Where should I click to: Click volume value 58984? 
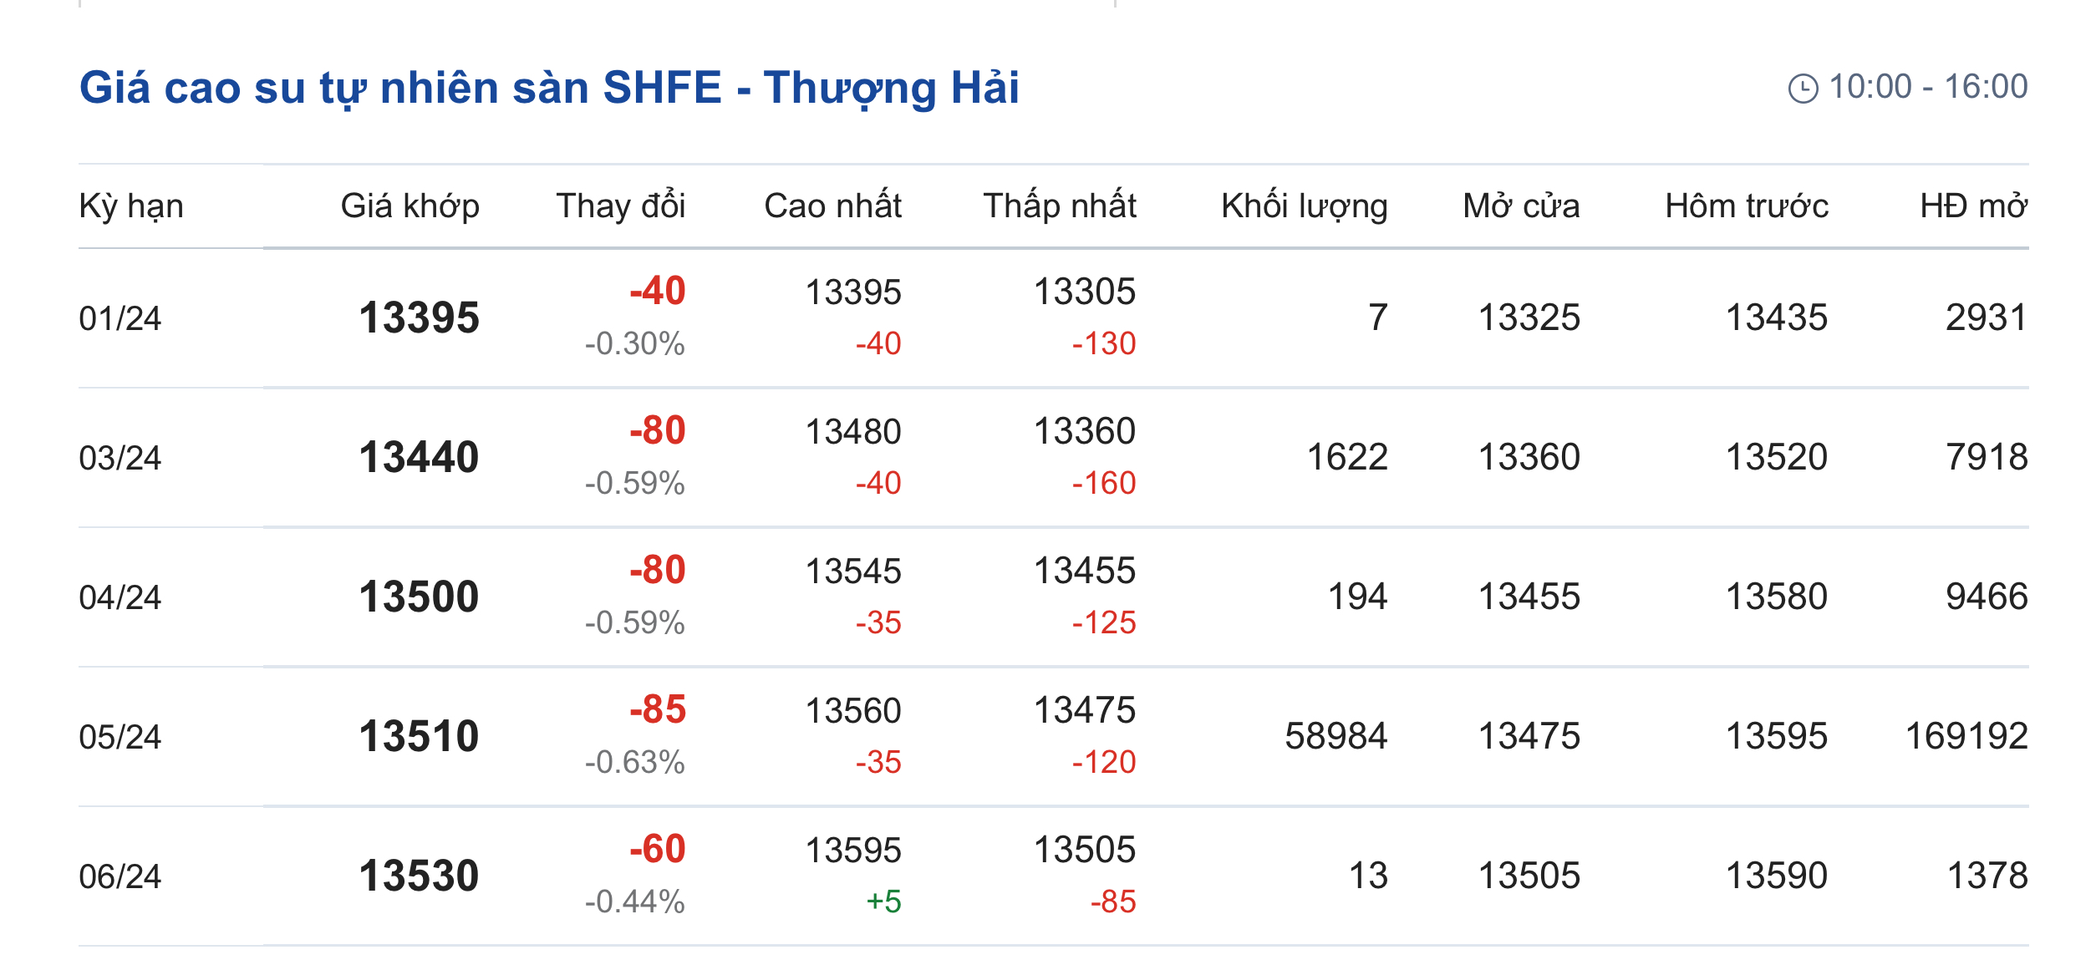click(1335, 737)
